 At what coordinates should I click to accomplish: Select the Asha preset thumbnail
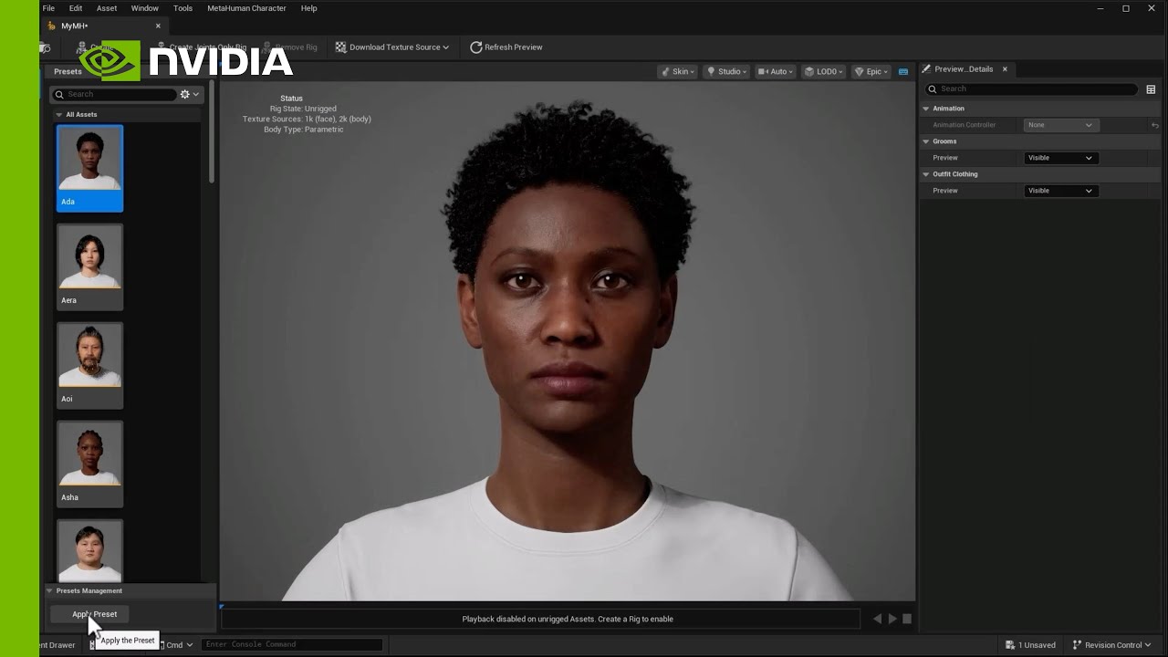[89, 464]
